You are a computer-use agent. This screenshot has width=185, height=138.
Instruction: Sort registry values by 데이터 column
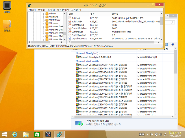[x=135, y=14]
